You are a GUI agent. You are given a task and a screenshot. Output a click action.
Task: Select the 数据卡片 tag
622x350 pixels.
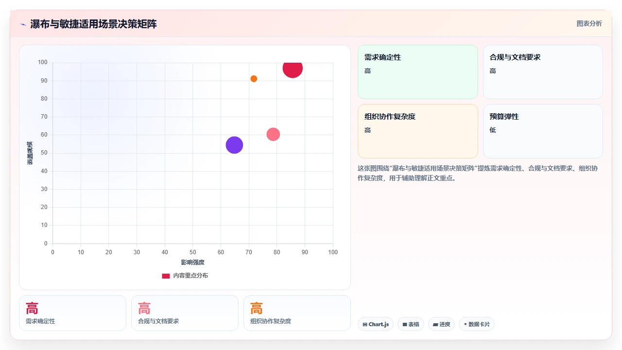pyautogui.click(x=477, y=324)
